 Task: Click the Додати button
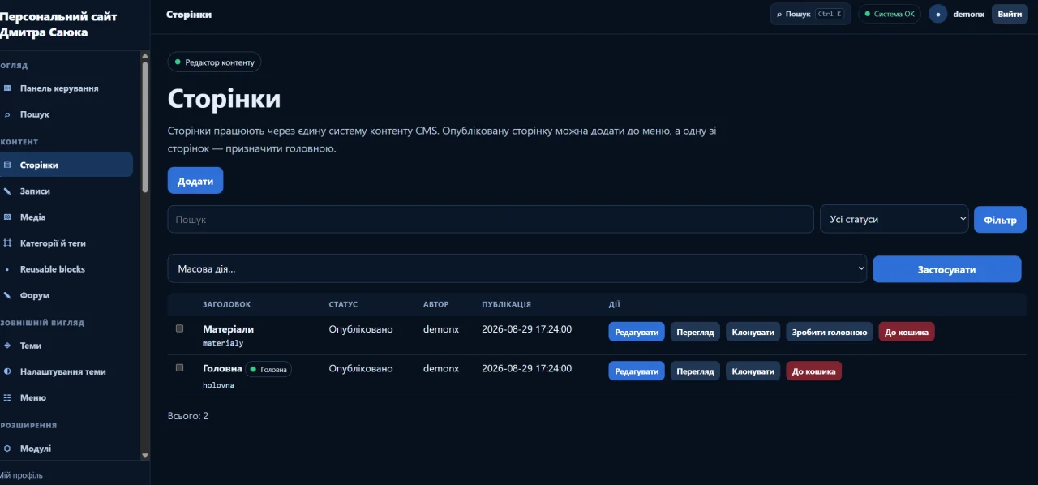[195, 181]
